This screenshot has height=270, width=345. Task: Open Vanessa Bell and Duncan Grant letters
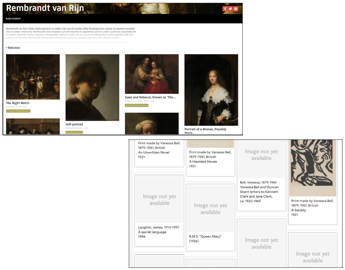261,176
